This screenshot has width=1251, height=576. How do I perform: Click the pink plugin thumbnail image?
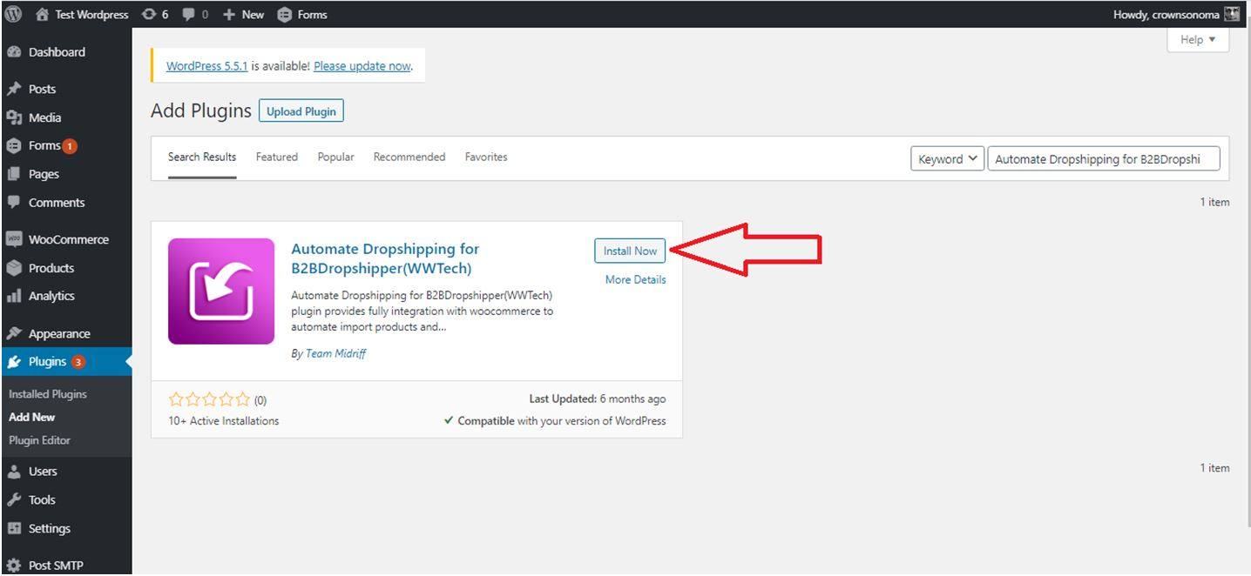[221, 291]
